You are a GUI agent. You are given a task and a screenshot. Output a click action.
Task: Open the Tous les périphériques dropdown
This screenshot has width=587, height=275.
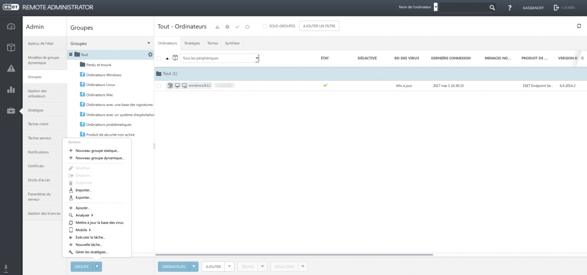[x=219, y=58]
